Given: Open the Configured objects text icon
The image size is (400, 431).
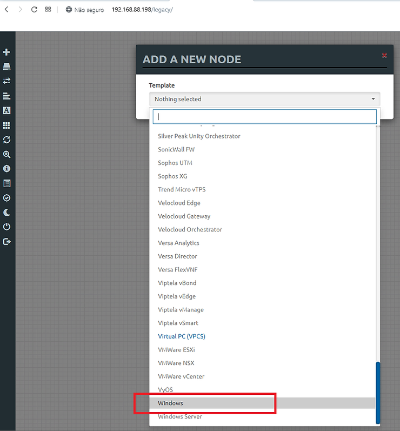Looking at the screenshot, I should pyautogui.click(x=6, y=110).
